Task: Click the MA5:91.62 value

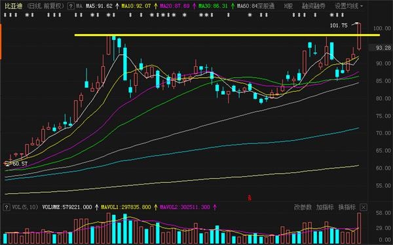Action: pyautogui.click(x=100, y=6)
